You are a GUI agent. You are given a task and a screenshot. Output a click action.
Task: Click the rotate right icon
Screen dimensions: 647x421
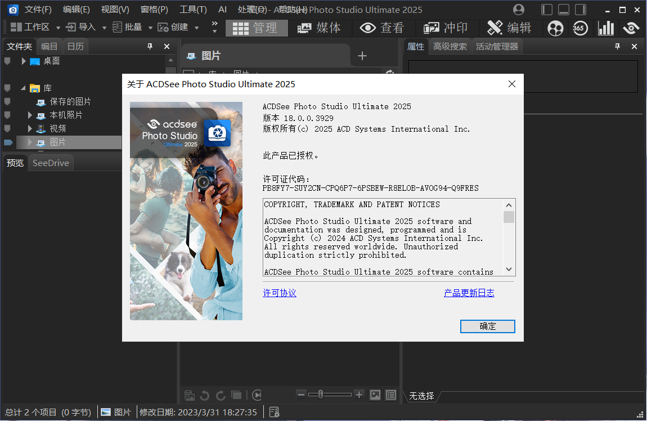click(x=221, y=396)
